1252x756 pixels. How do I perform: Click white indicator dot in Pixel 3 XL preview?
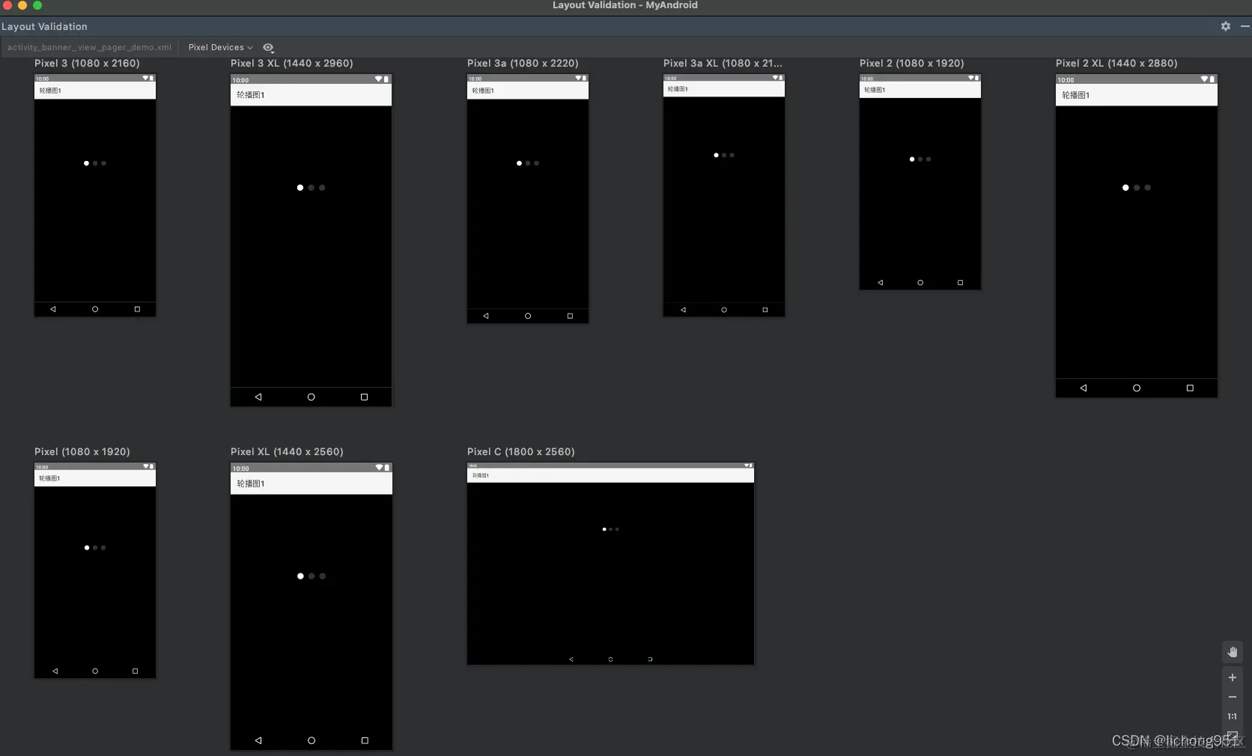(300, 188)
